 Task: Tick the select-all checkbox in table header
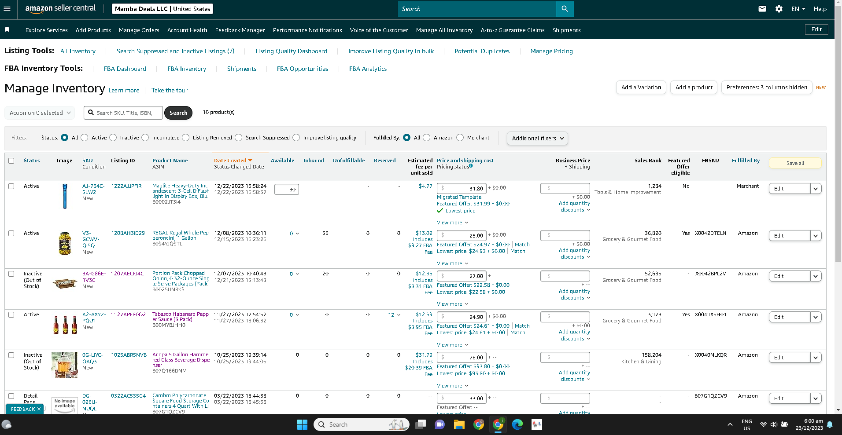click(11, 161)
